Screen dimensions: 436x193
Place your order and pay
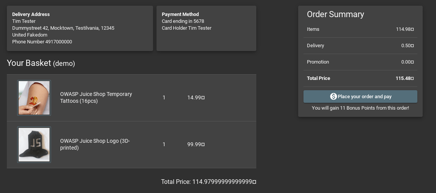coord(360,97)
